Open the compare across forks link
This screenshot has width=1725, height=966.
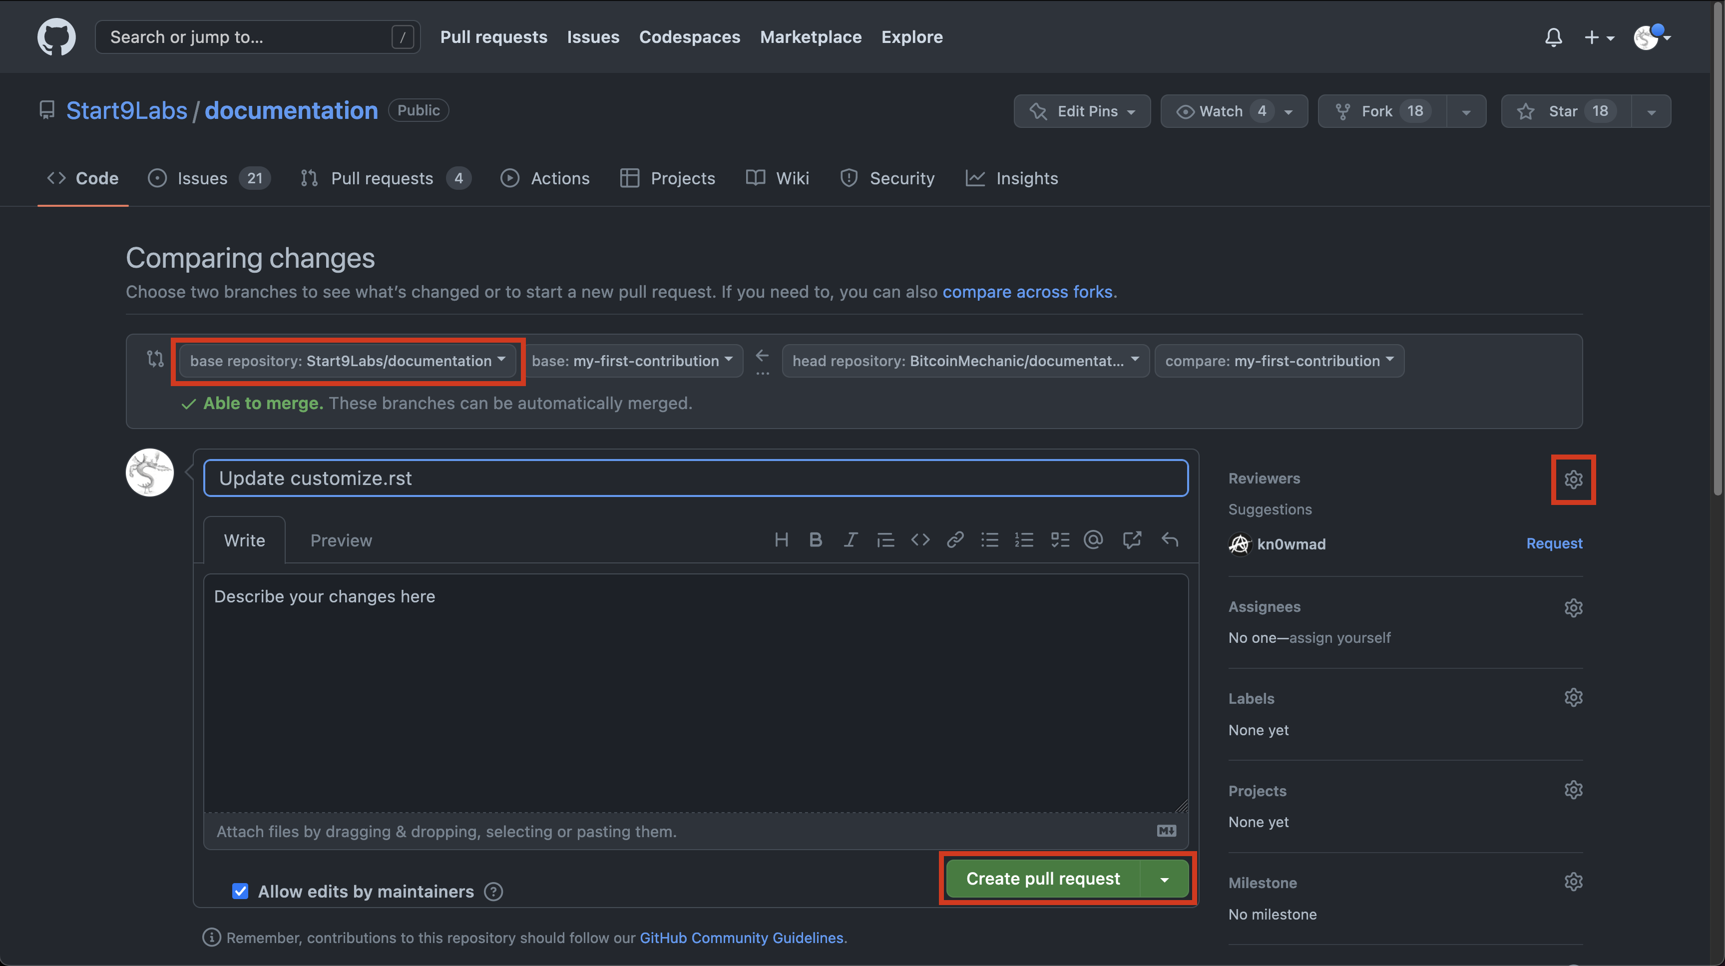tap(1027, 292)
